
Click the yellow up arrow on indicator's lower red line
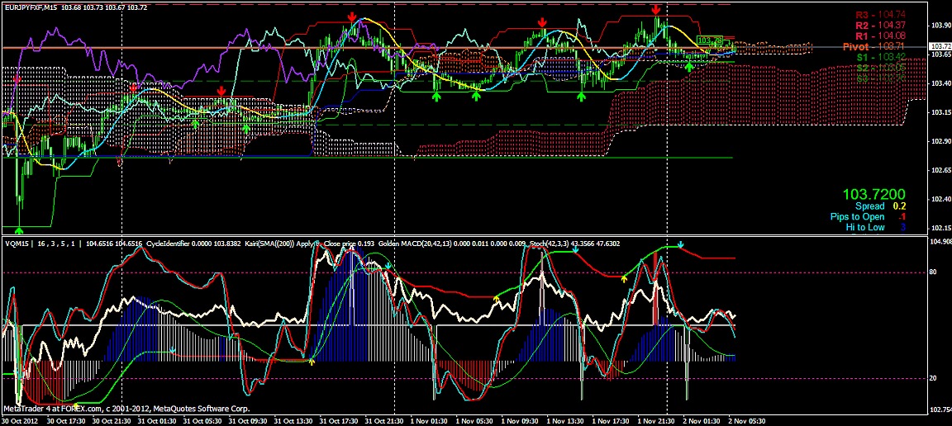coord(312,361)
